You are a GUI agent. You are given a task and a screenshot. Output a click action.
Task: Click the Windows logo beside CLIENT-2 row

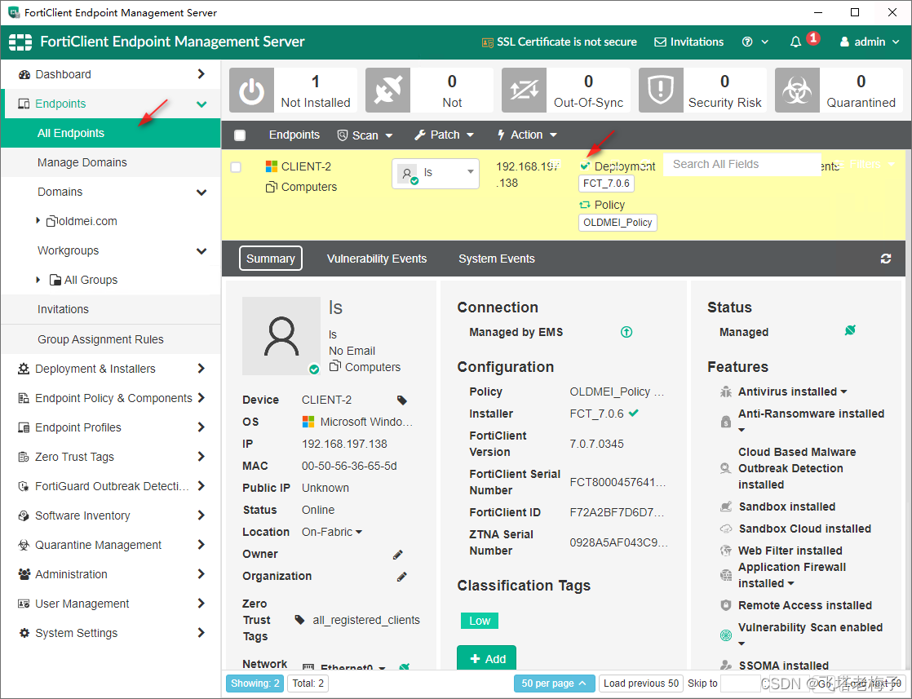coord(272,166)
